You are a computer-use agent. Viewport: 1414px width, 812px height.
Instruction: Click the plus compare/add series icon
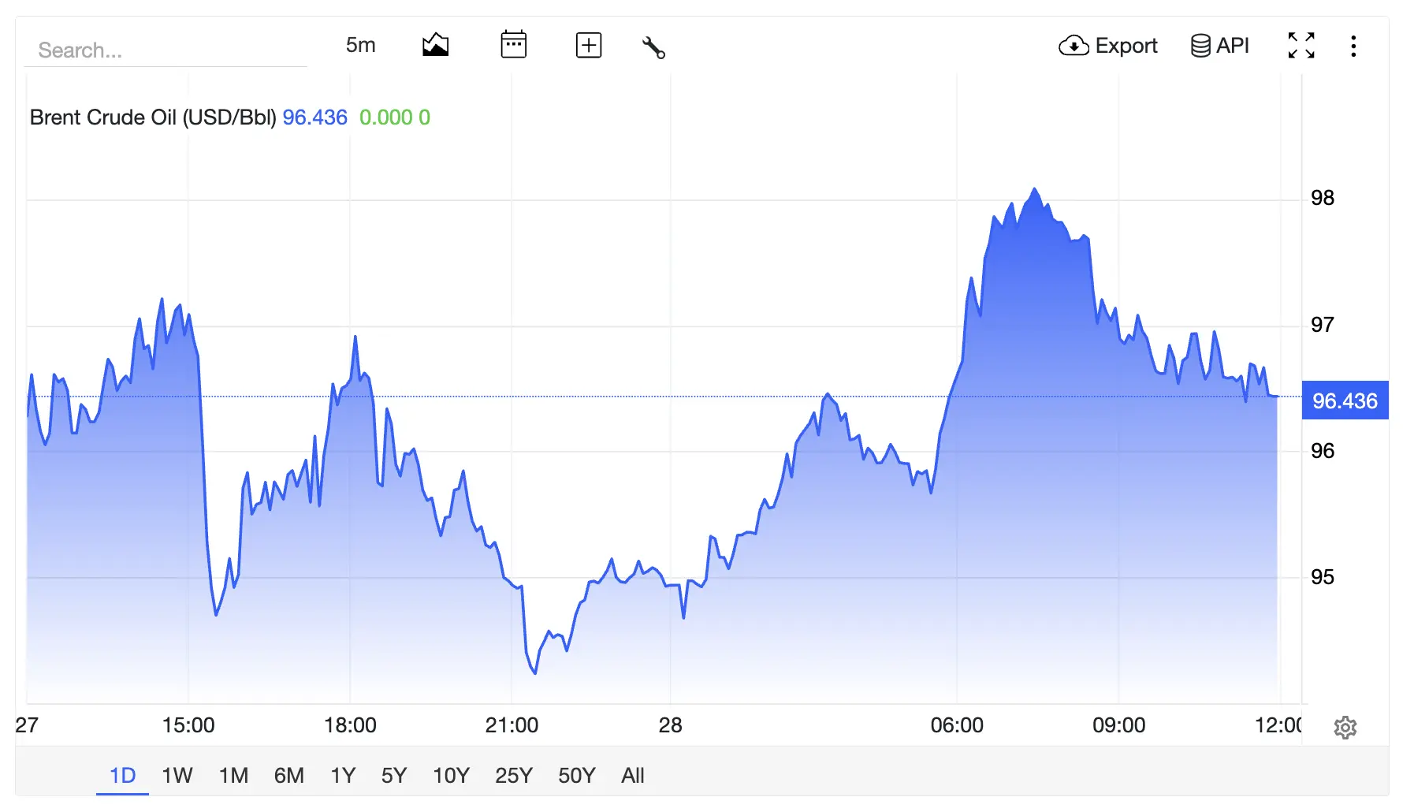589,45
